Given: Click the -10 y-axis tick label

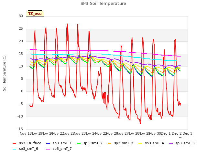Looking at the screenshot, I should point(20,116).
